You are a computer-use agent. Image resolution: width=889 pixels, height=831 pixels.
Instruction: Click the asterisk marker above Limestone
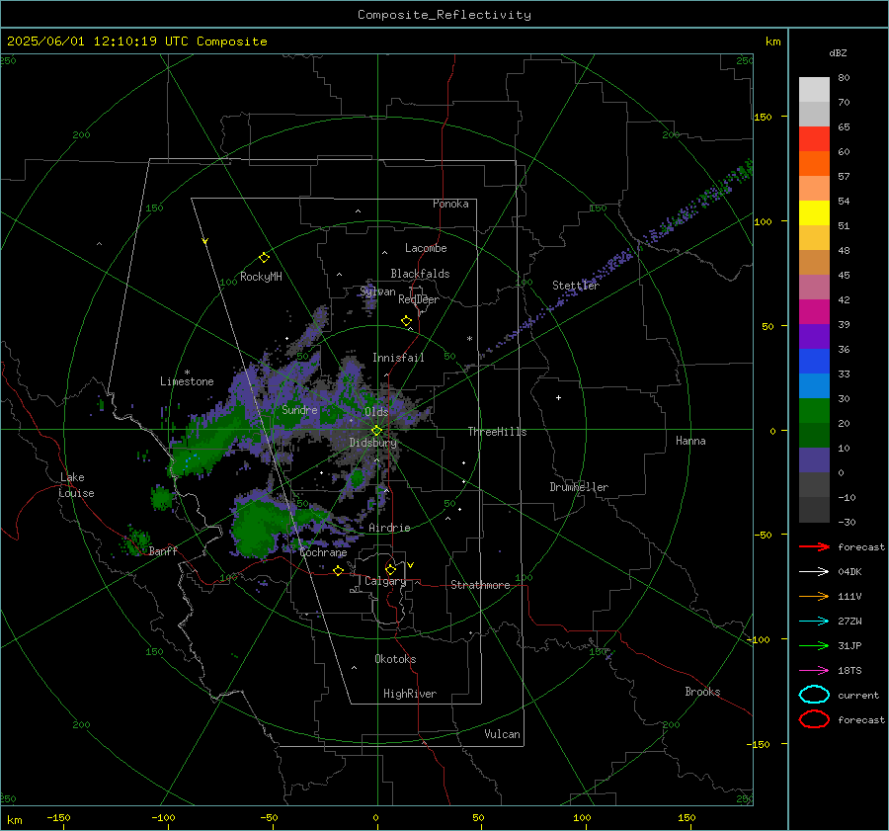point(187,373)
